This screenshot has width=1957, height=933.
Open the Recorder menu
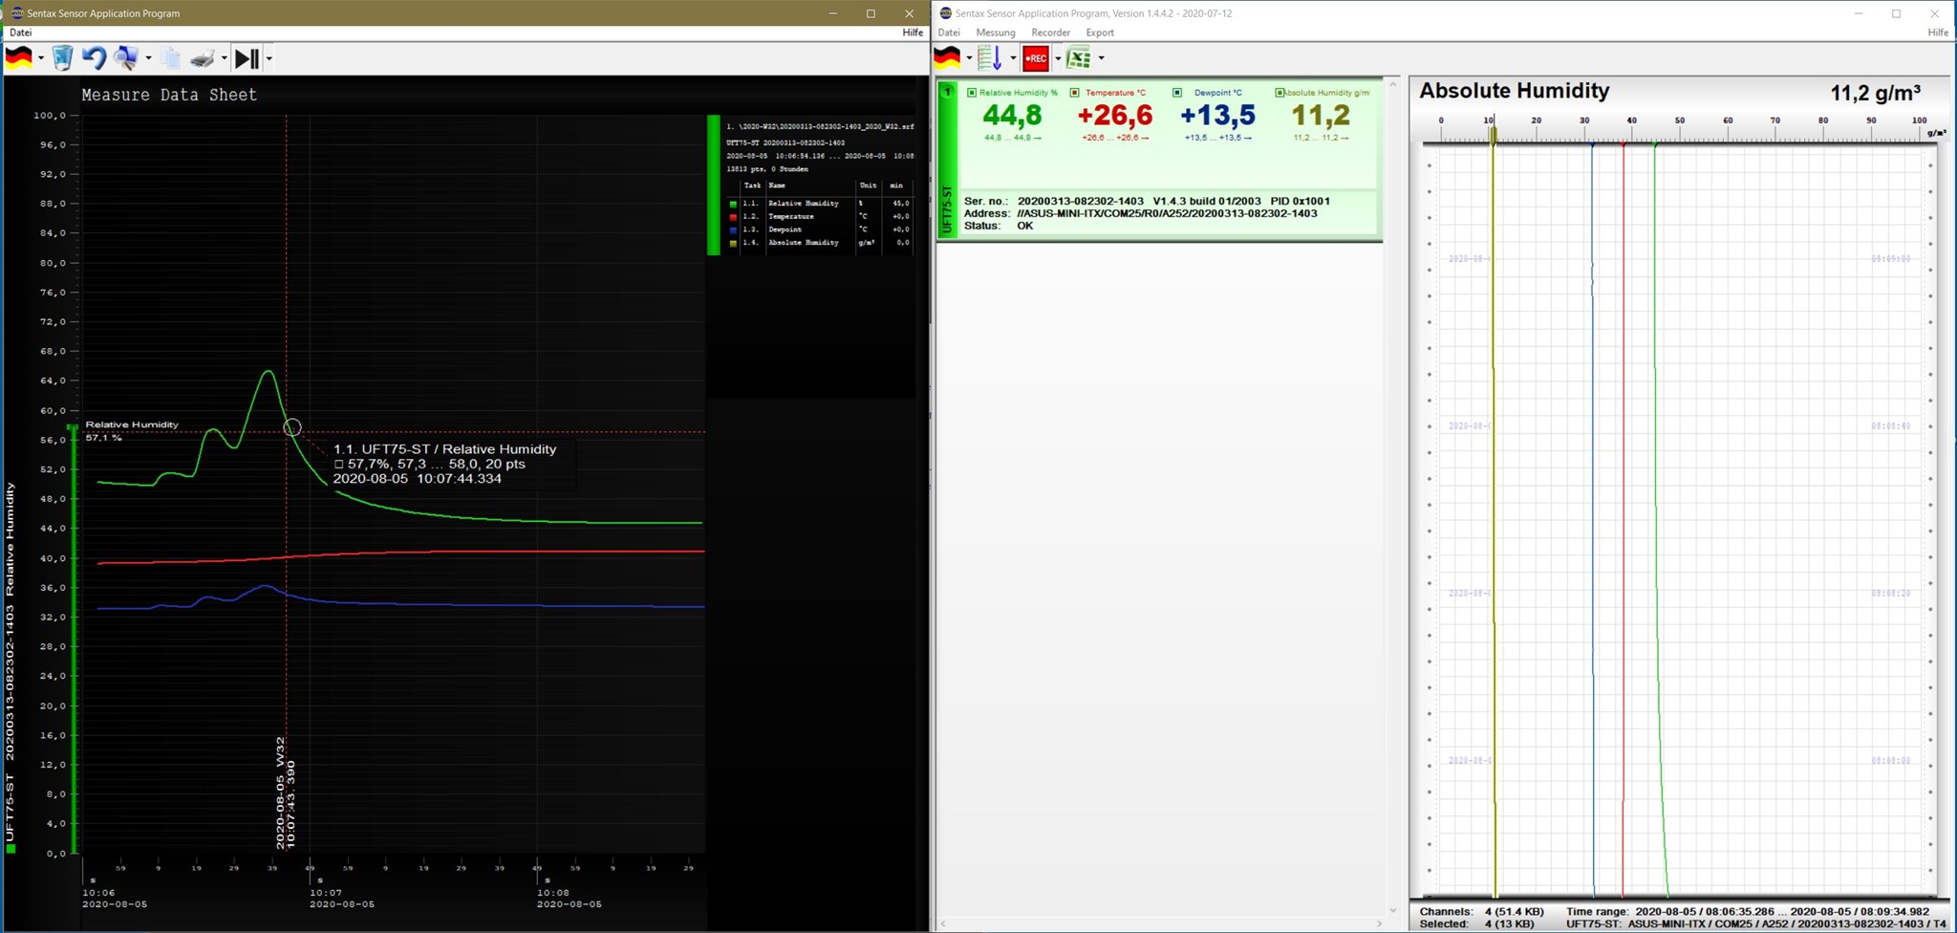pyautogui.click(x=1050, y=33)
